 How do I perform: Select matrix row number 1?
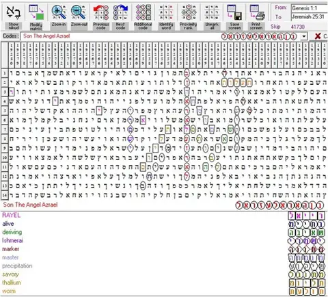tap(5, 73)
